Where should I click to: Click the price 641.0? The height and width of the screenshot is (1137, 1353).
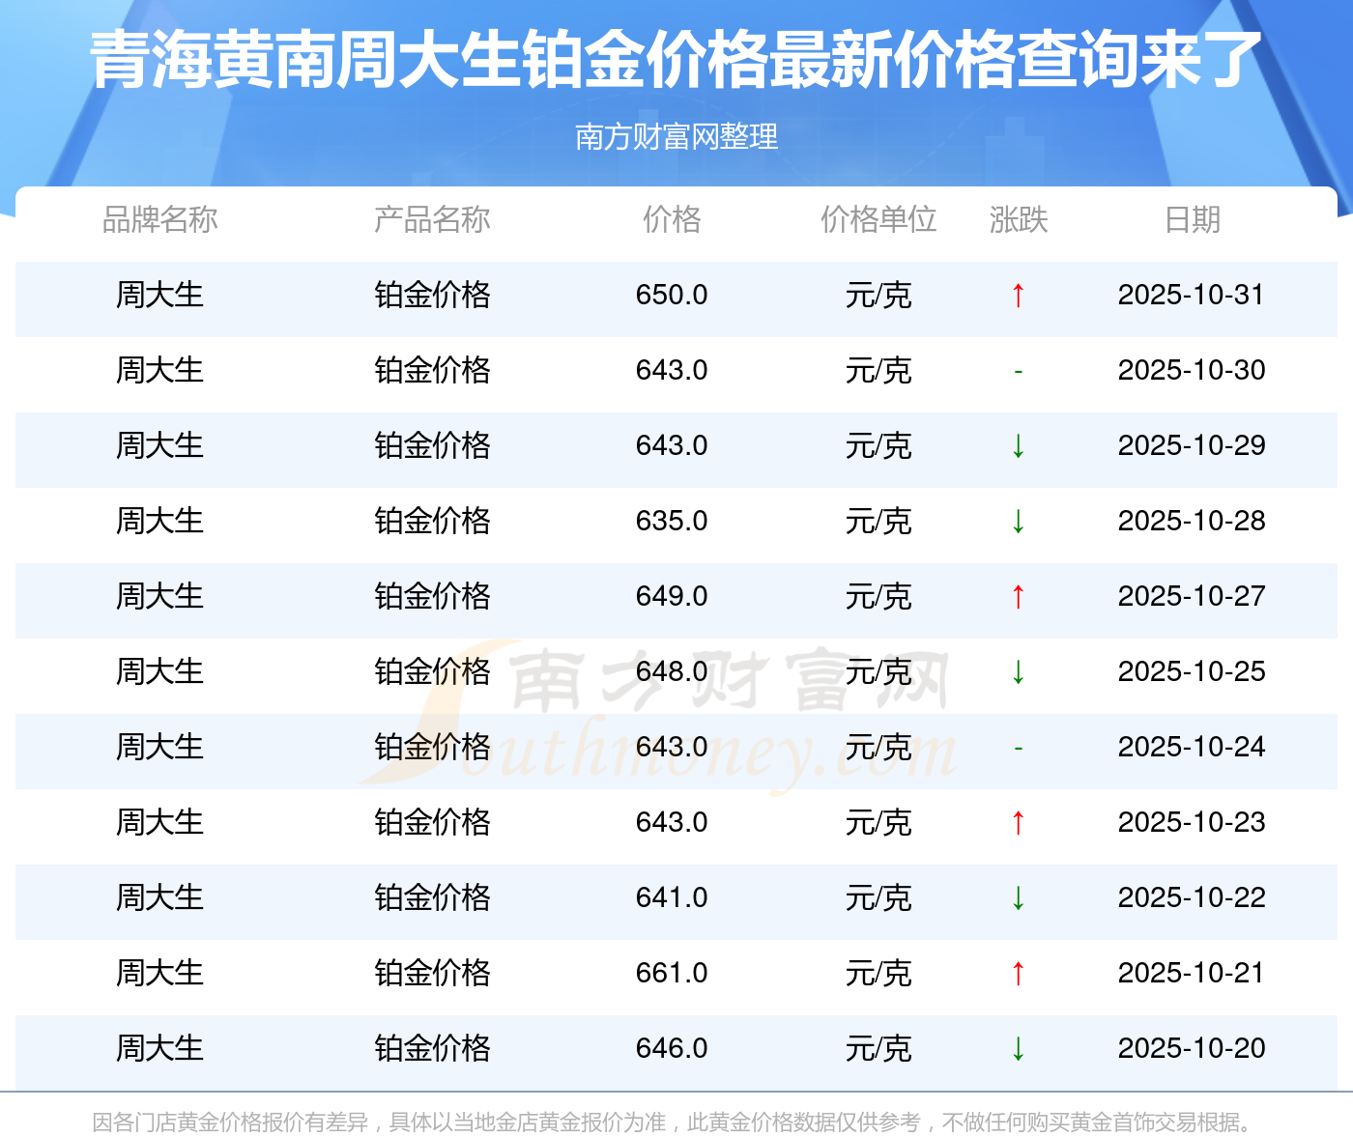coord(672,897)
